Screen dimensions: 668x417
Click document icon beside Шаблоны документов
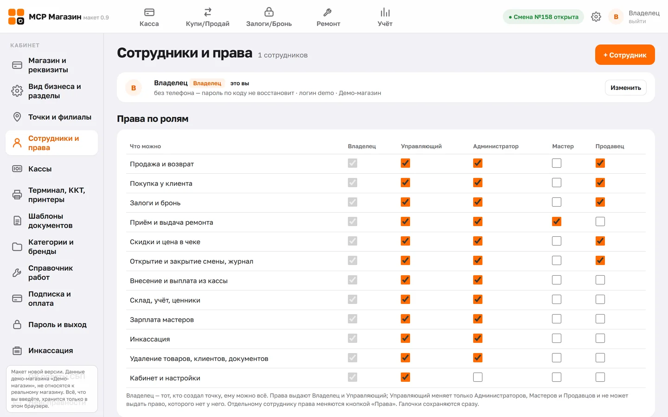(x=17, y=221)
